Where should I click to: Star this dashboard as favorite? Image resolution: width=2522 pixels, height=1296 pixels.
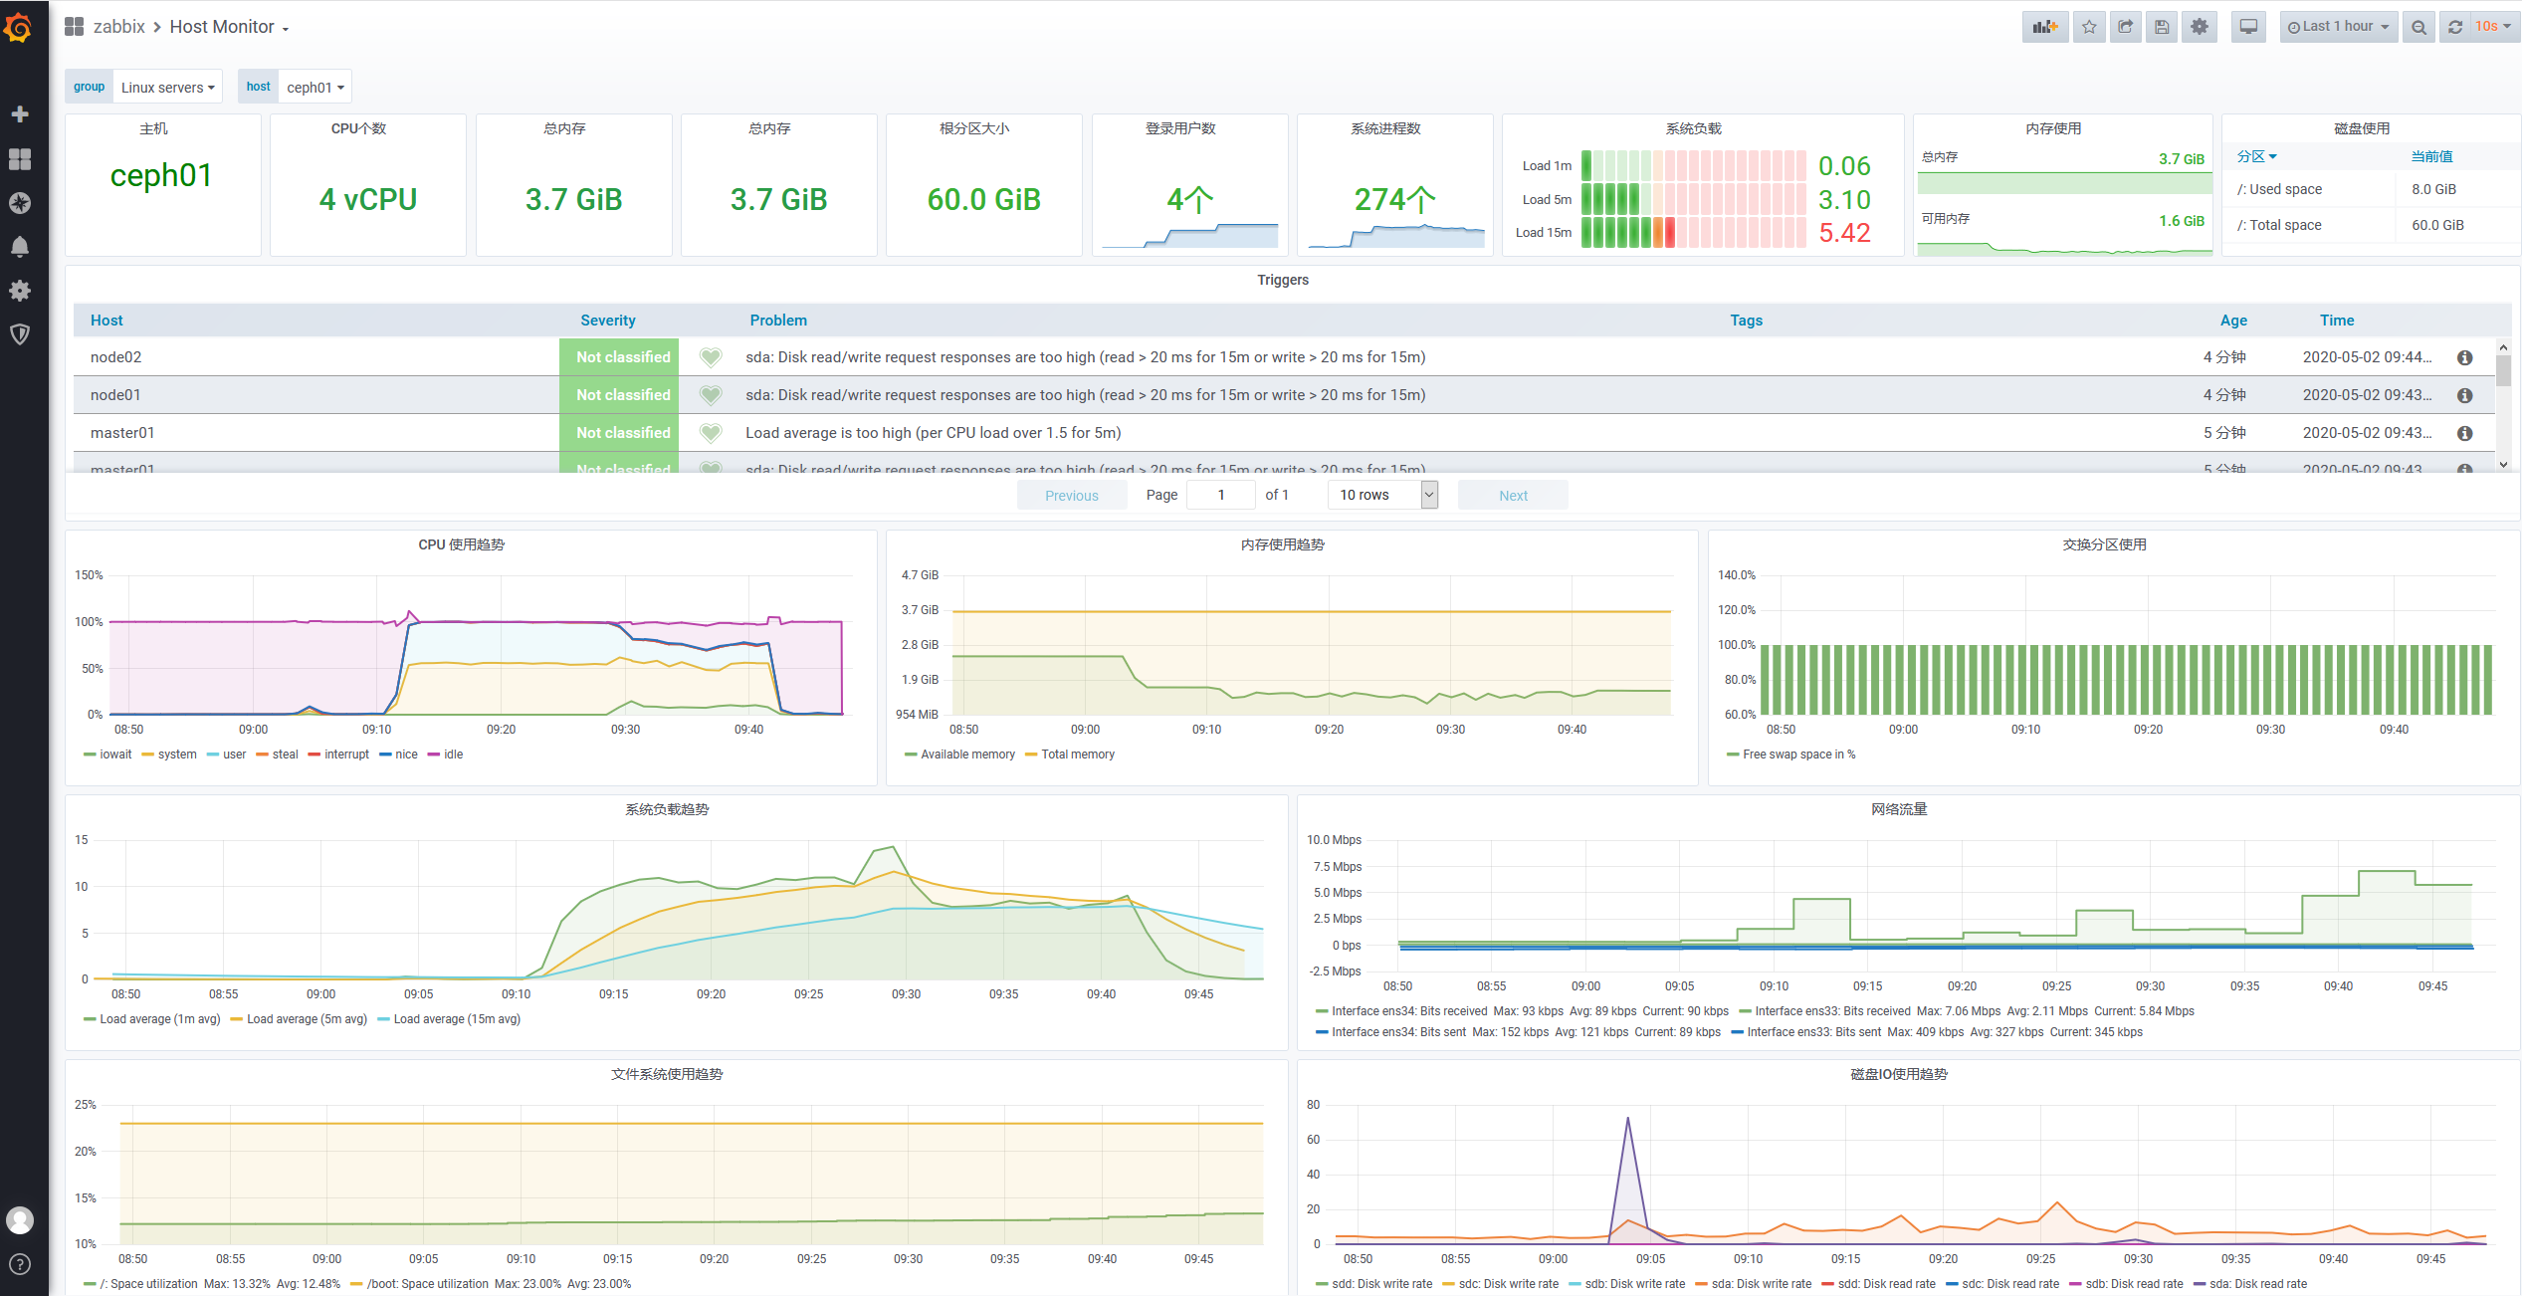tap(2089, 27)
